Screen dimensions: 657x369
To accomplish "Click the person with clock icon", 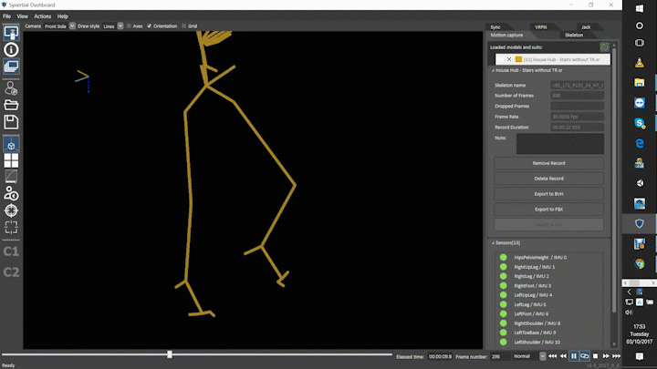I will click(x=11, y=193).
